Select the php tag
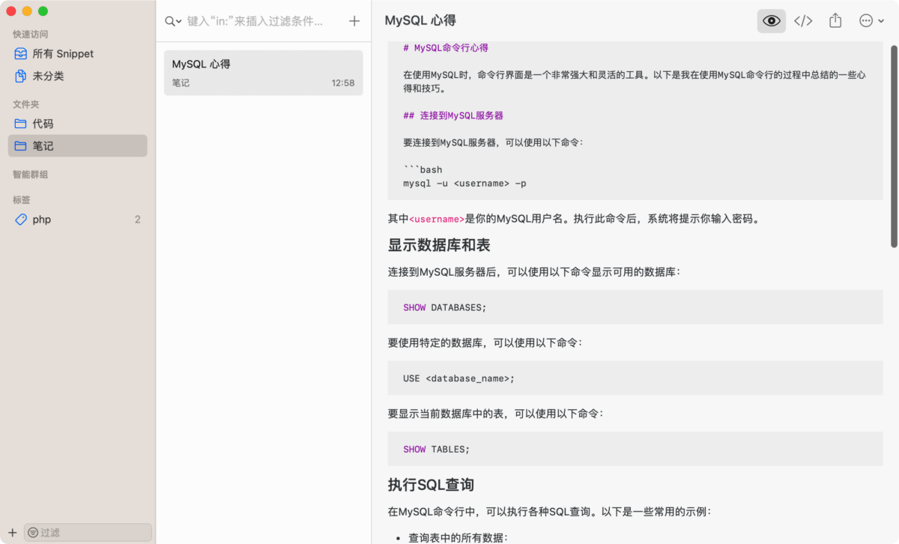Viewport: 899px width, 544px height. (x=78, y=220)
